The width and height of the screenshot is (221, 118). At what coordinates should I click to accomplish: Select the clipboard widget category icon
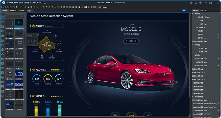[2, 17]
